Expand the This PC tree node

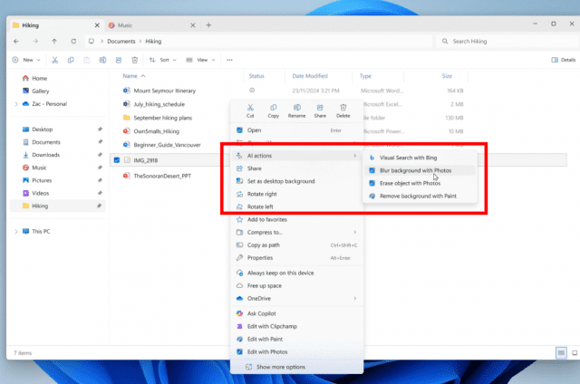point(16,232)
